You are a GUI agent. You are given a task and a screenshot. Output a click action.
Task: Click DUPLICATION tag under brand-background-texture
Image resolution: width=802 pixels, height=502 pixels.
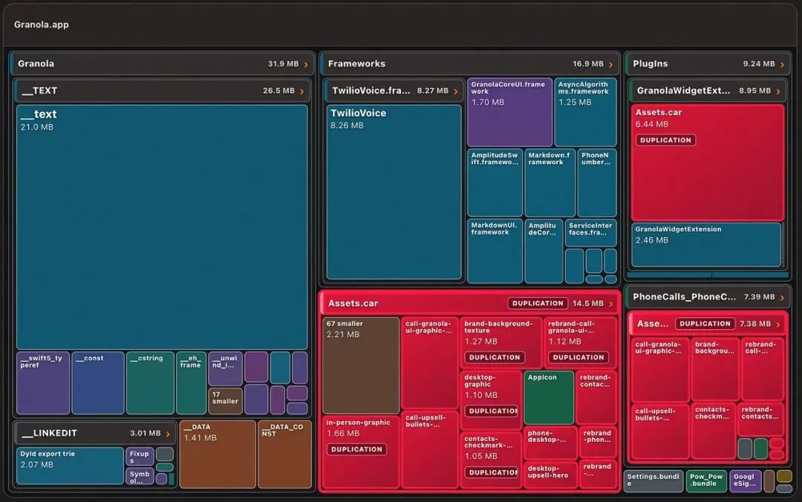(495, 357)
